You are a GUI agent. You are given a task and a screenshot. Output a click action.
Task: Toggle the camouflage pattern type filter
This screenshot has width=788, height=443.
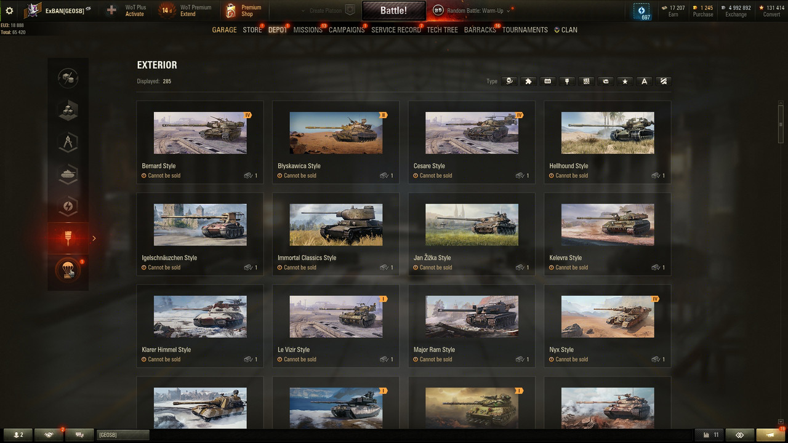click(x=586, y=81)
